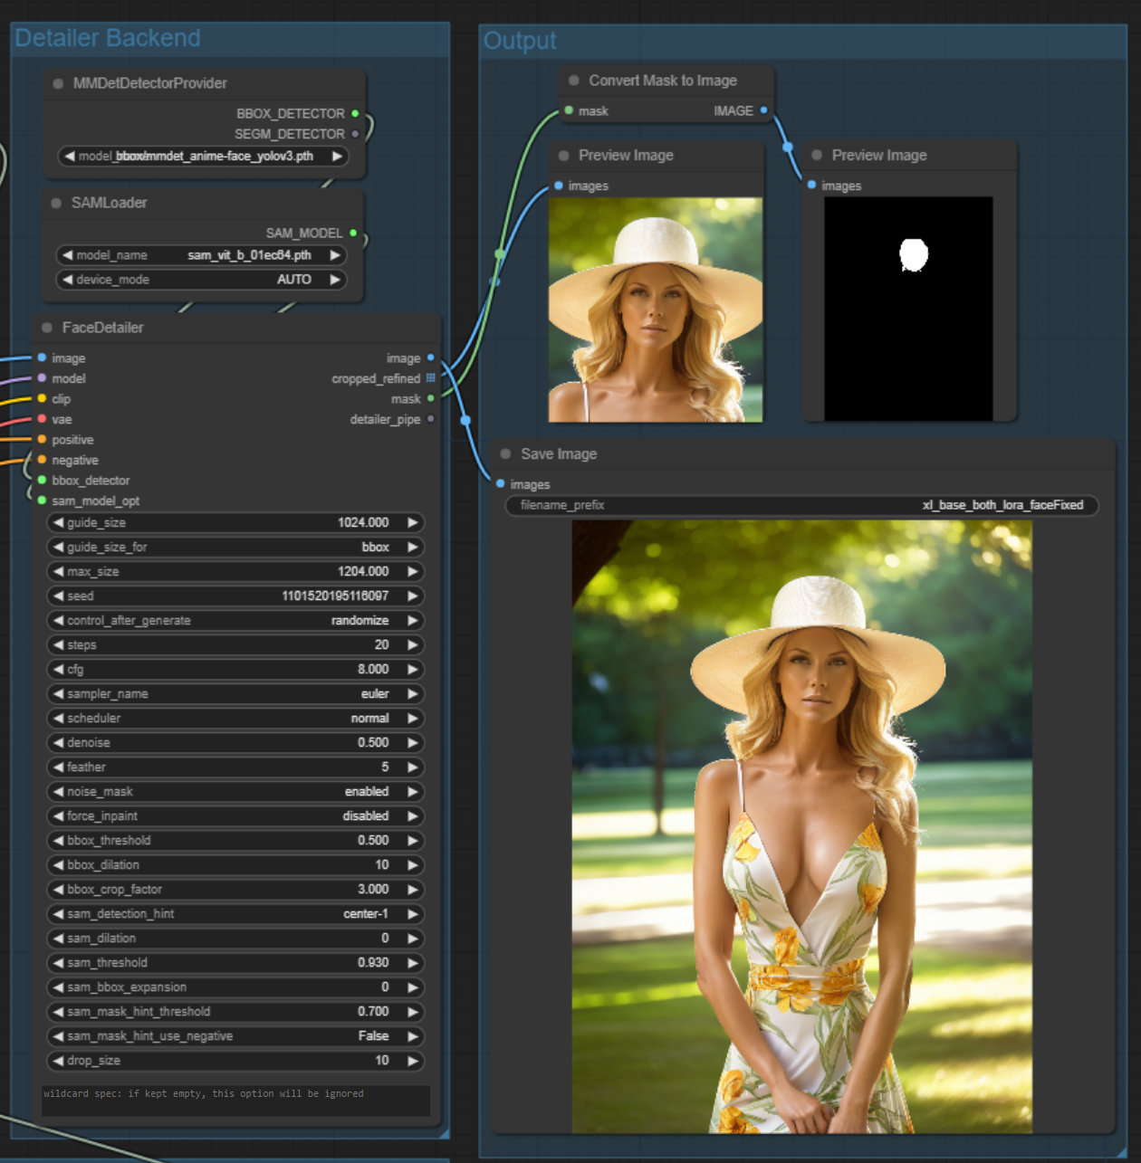Click the SAM_MODEL output connector dot
This screenshot has width=1141, height=1163.
pyautogui.click(x=353, y=233)
